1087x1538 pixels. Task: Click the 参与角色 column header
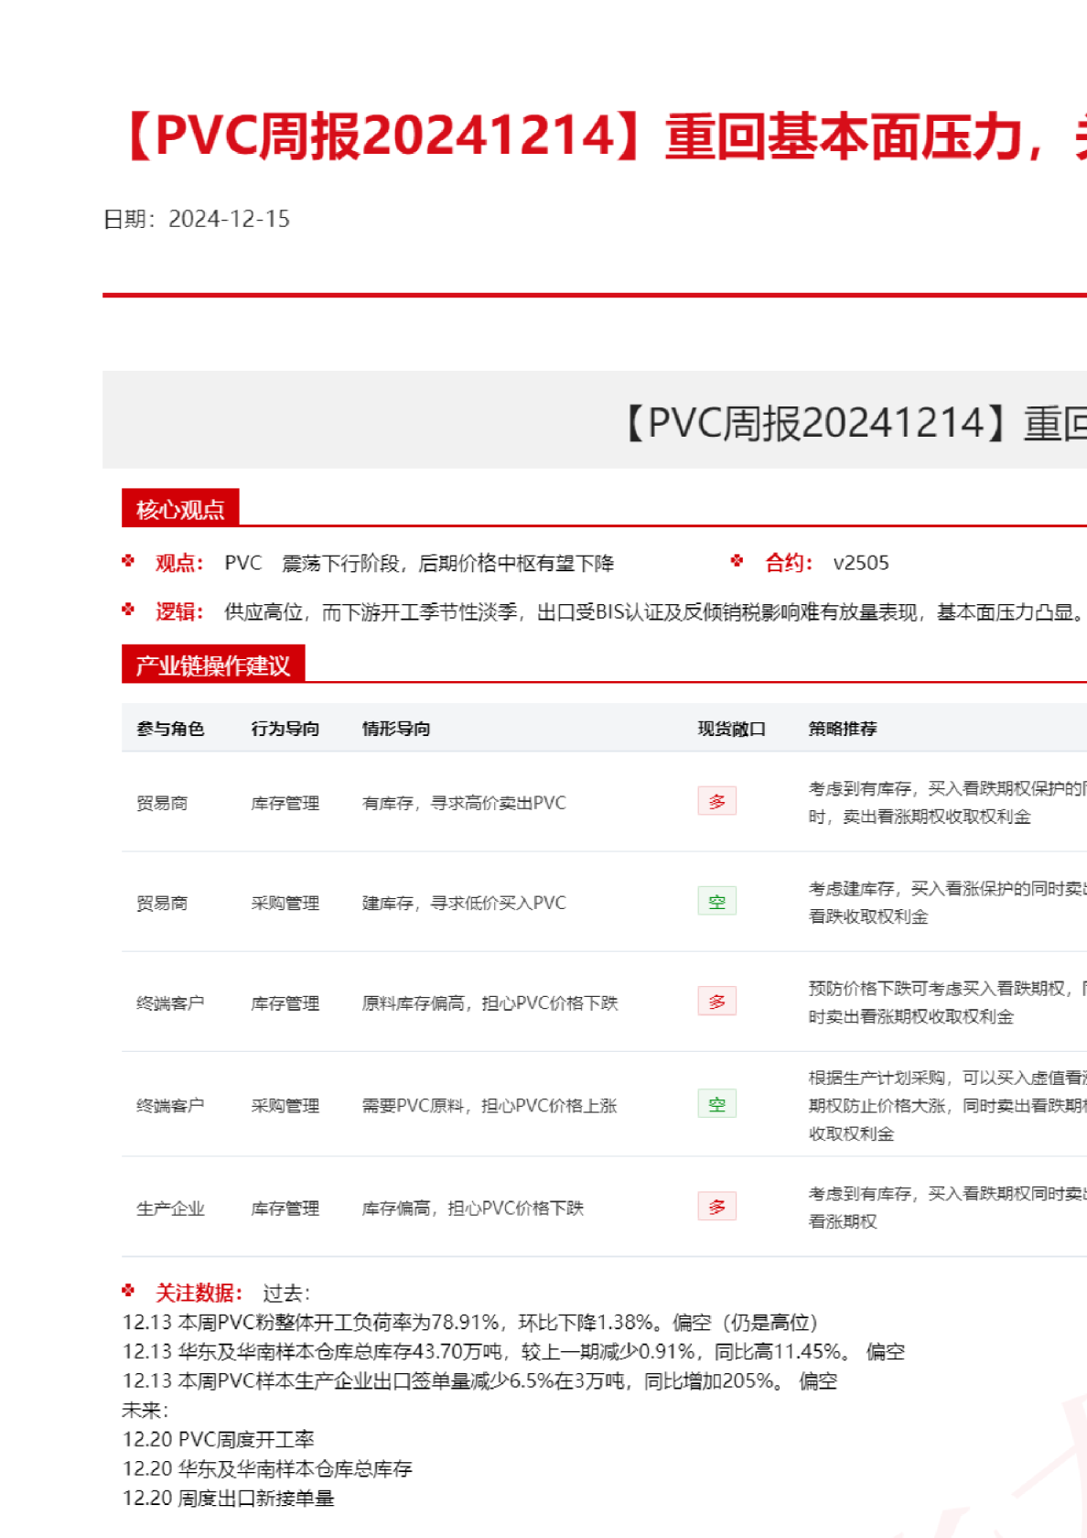(170, 729)
